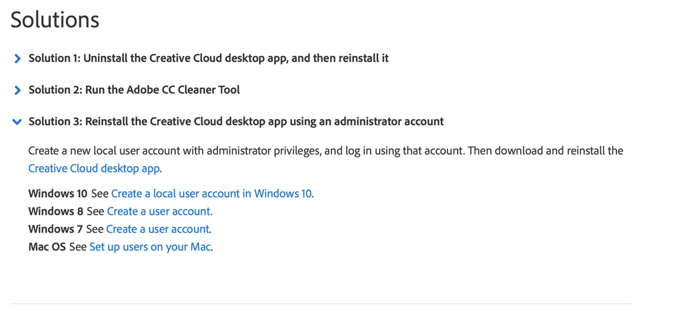Follow the Windows 7 'Create a user account' link
The width and height of the screenshot is (685, 322).
[x=158, y=229]
